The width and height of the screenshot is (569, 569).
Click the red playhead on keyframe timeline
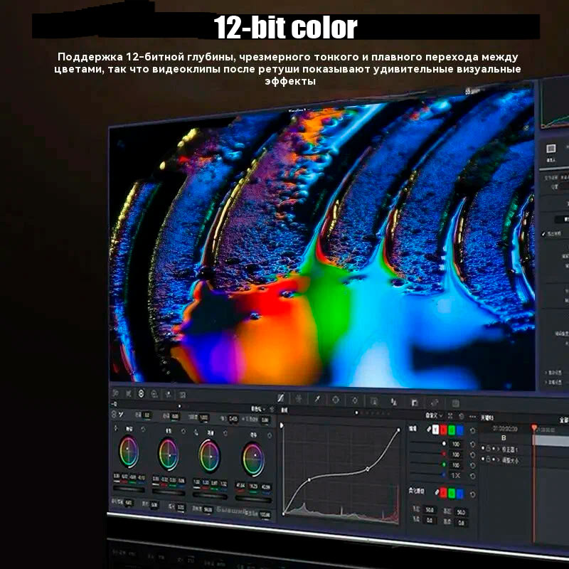534,427
